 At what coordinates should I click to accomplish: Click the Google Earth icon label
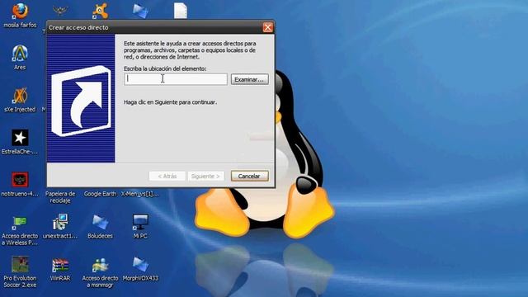(x=100, y=194)
